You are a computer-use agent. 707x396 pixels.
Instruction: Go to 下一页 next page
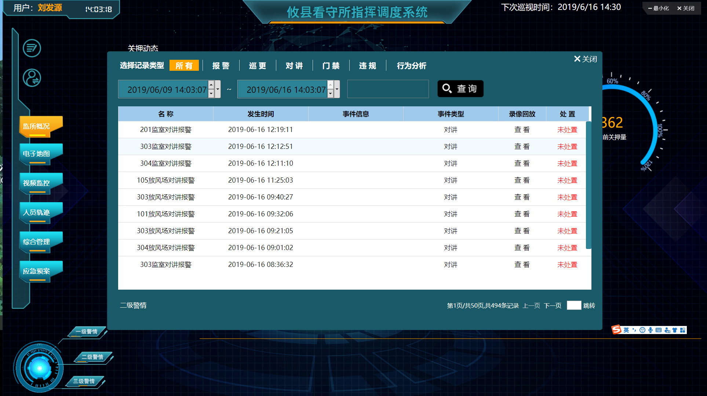tap(553, 306)
